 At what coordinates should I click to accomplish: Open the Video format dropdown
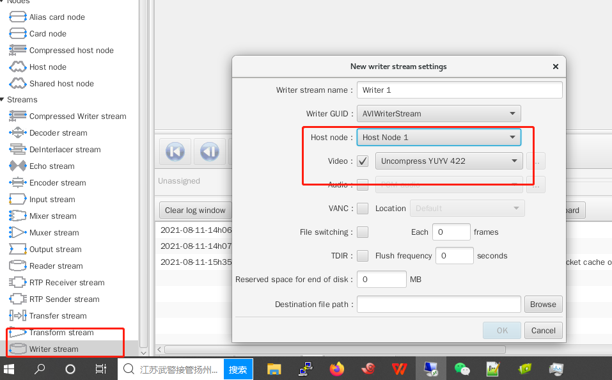point(449,161)
